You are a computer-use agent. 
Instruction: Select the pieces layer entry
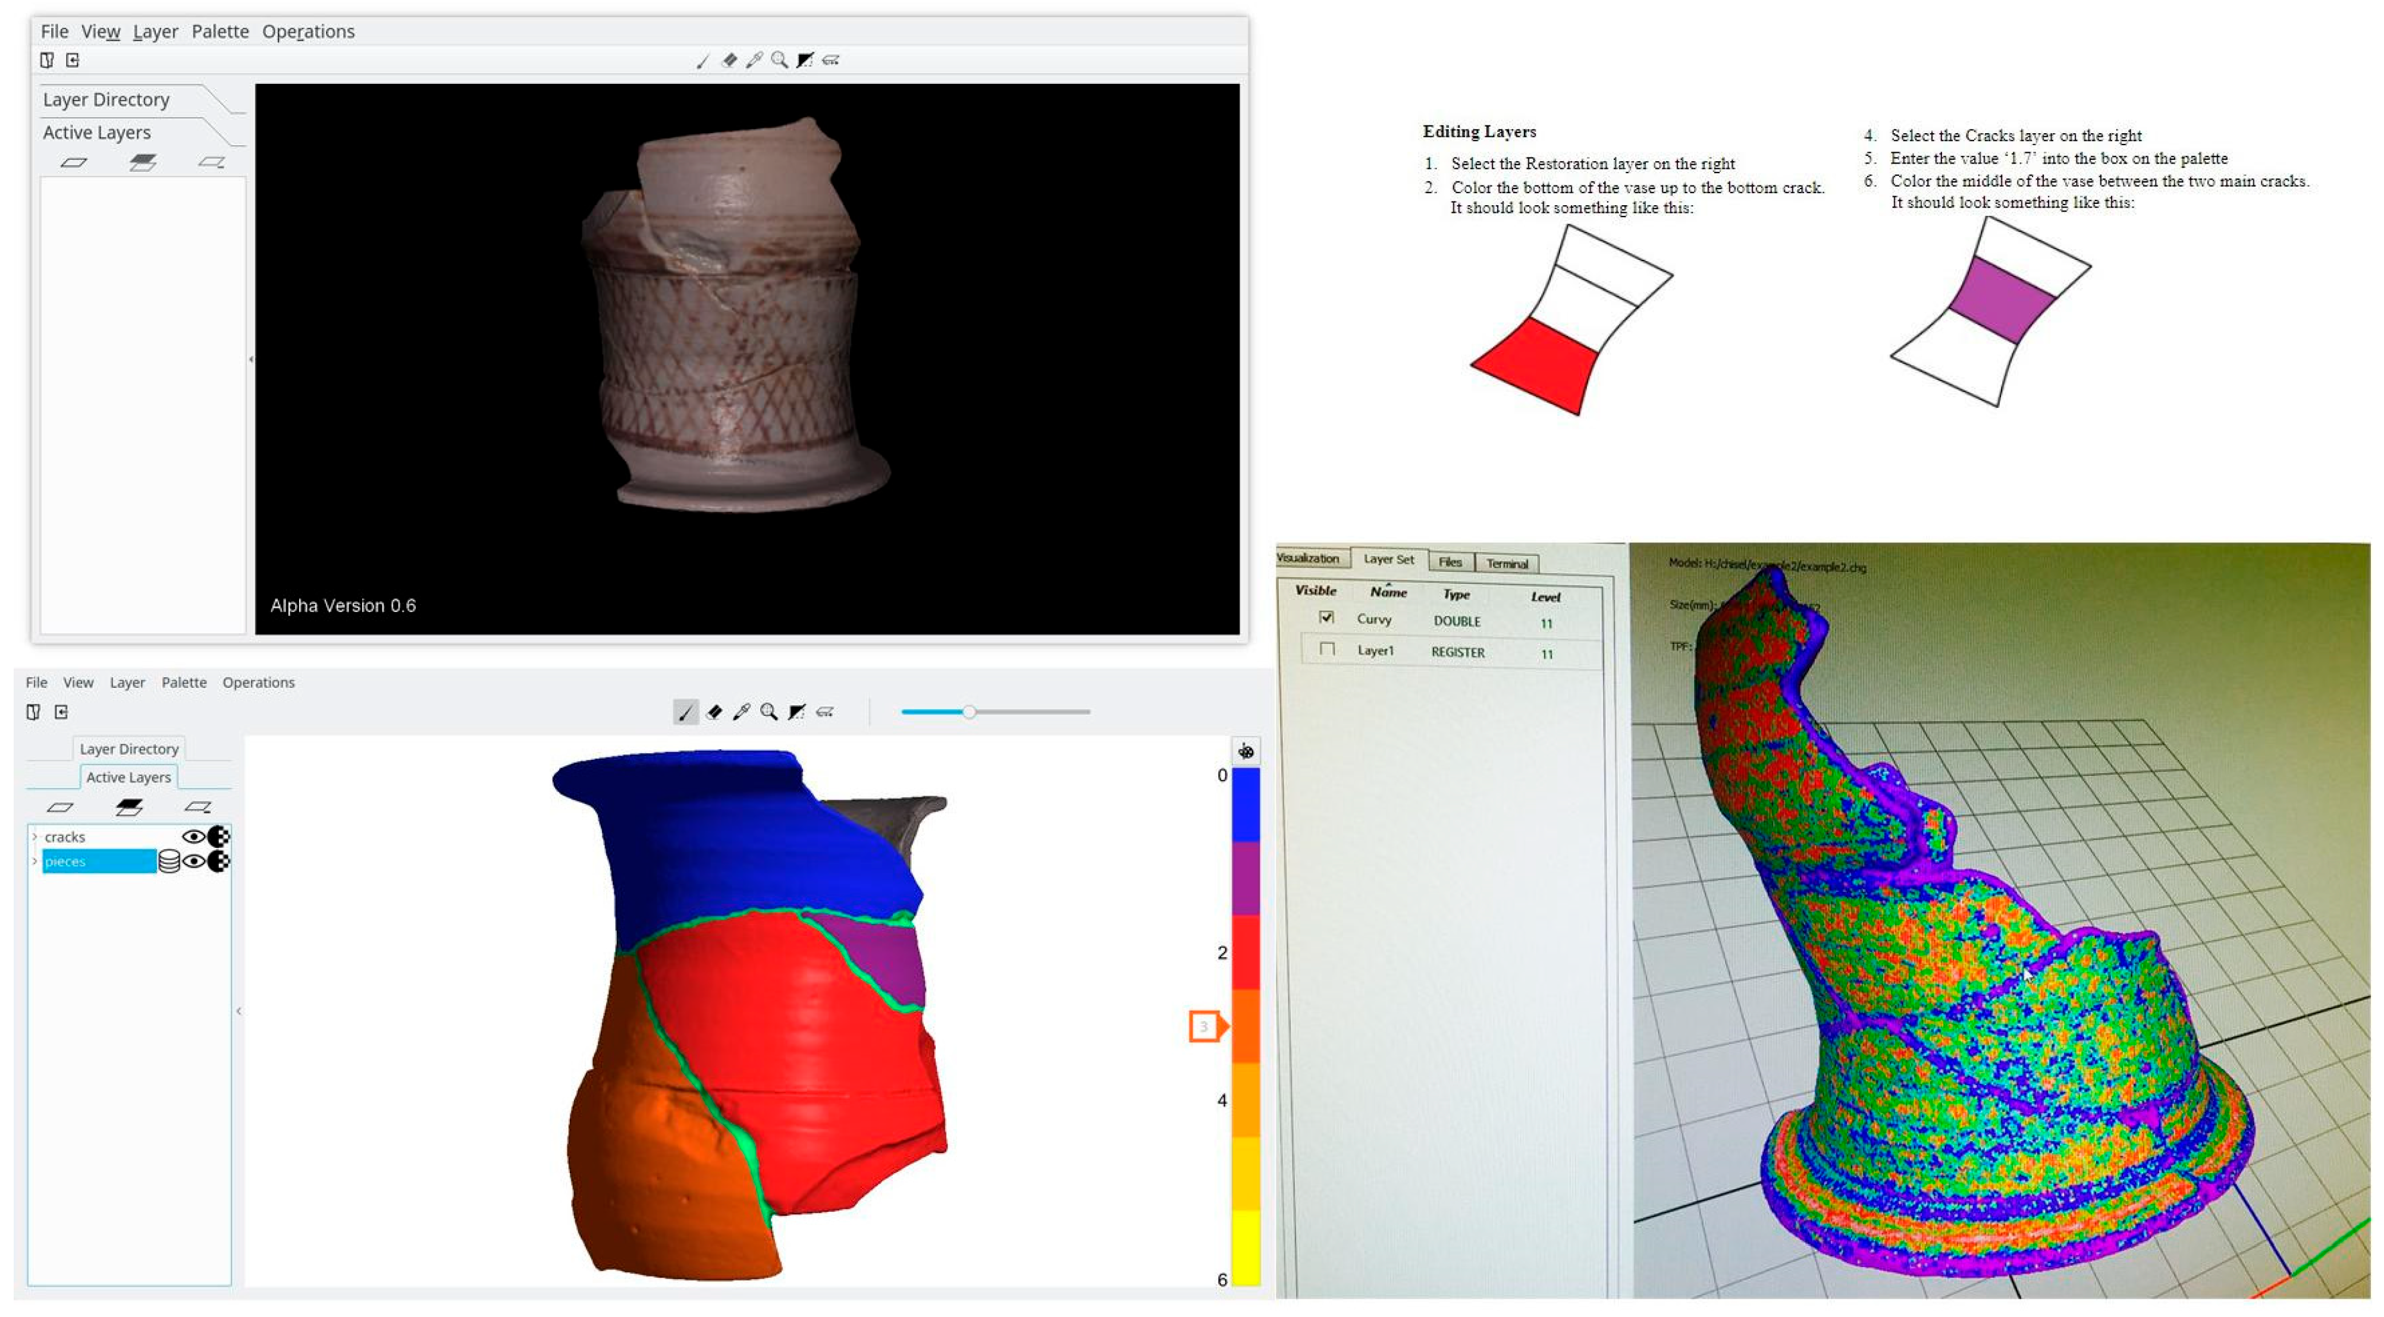pos(98,862)
